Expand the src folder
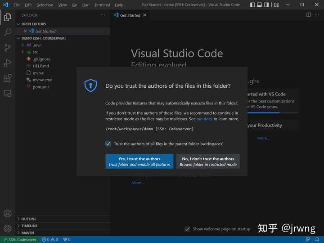The image size is (324, 243). [x=22, y=52]
